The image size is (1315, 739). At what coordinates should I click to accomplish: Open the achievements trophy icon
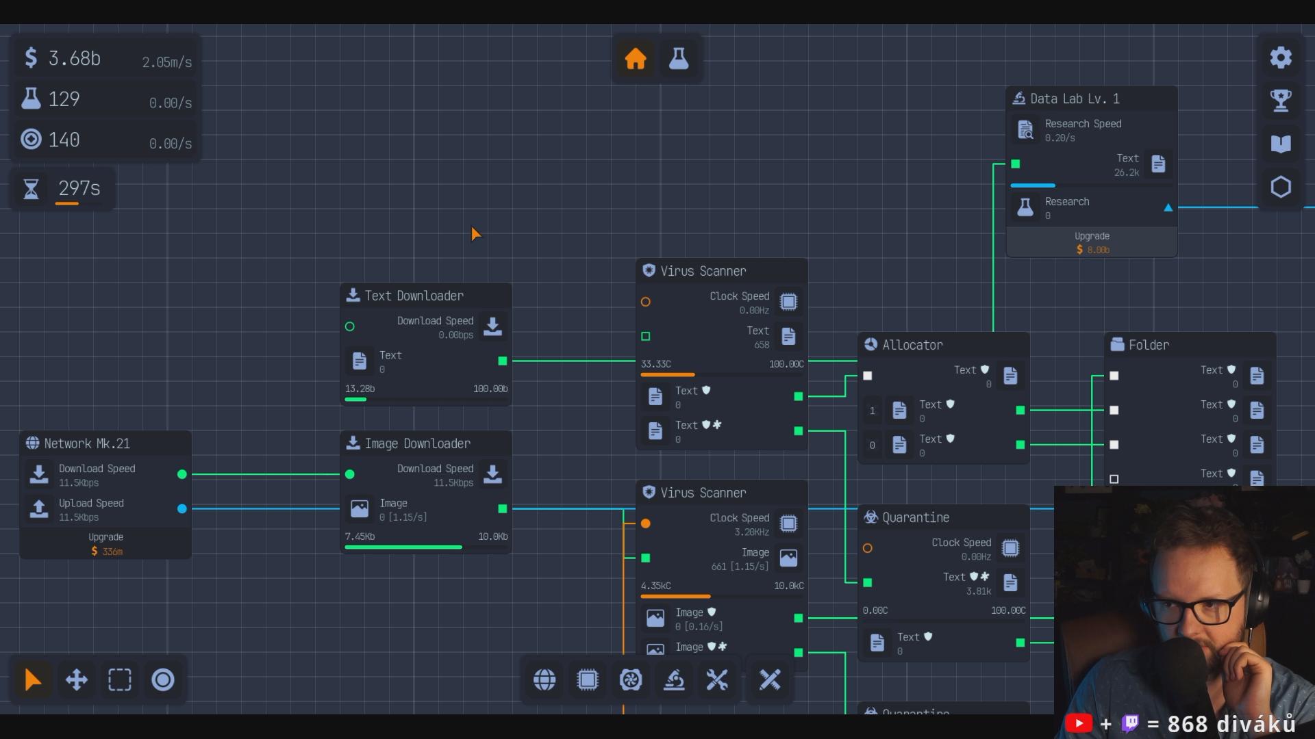point(1281,101)
